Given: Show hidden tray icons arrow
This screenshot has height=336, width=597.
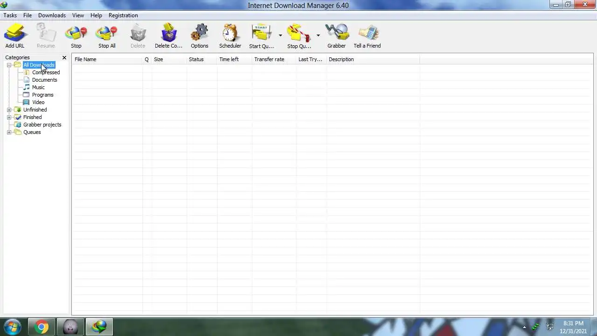Looking at the screenshot, I should 524,327.
